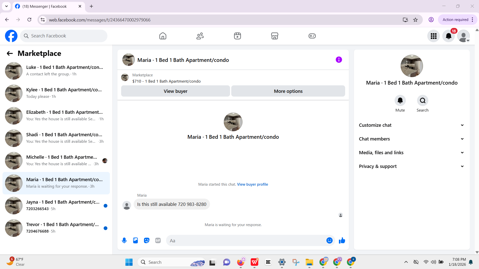Open Jayna's unread conversation
This screenshot has width=479, height=269.
coord(56,206)
